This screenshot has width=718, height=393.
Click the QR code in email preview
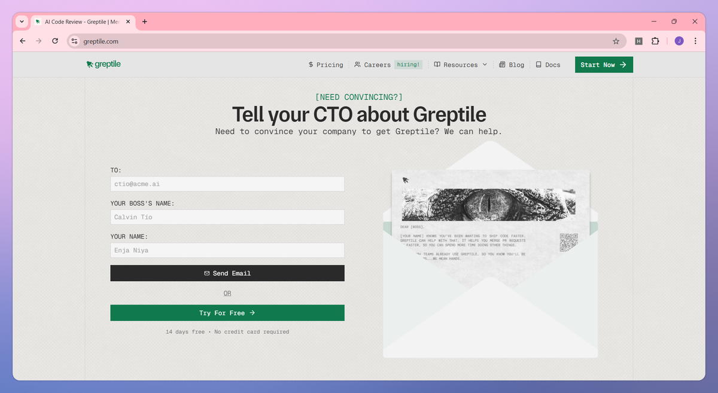(x=568, y=242)
